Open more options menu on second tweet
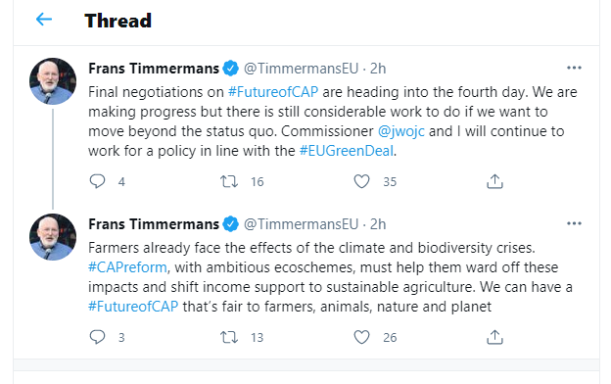 point(574,223)
